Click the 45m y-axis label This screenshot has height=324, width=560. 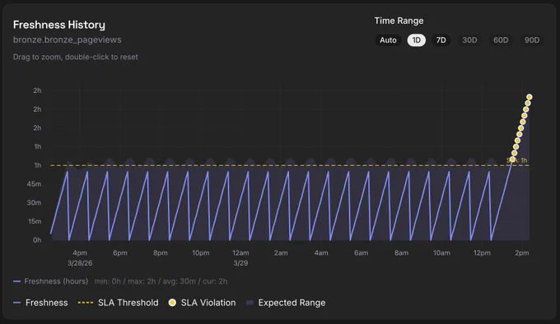tap(35, 184)
